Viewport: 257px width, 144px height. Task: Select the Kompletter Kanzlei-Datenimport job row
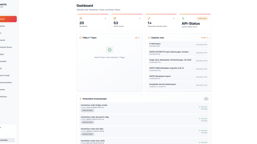[178, 85]
